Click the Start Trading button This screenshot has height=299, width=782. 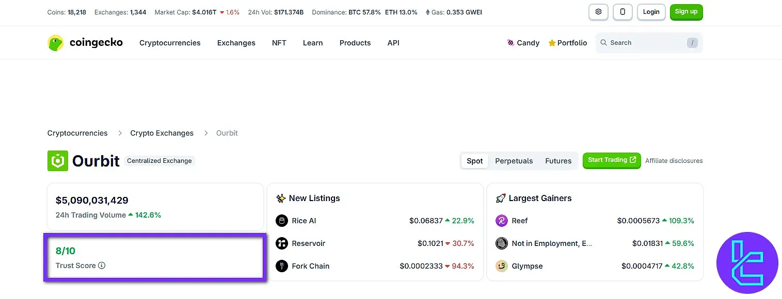pyautogui.click(x=611, y=160)
